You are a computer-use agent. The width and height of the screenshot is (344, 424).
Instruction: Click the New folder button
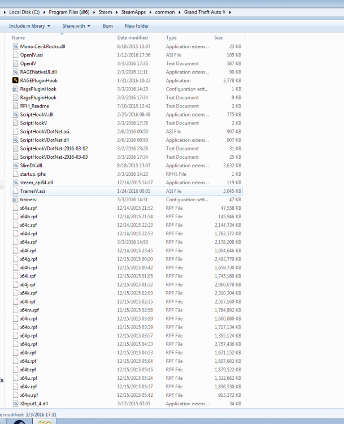click(137, 26)
